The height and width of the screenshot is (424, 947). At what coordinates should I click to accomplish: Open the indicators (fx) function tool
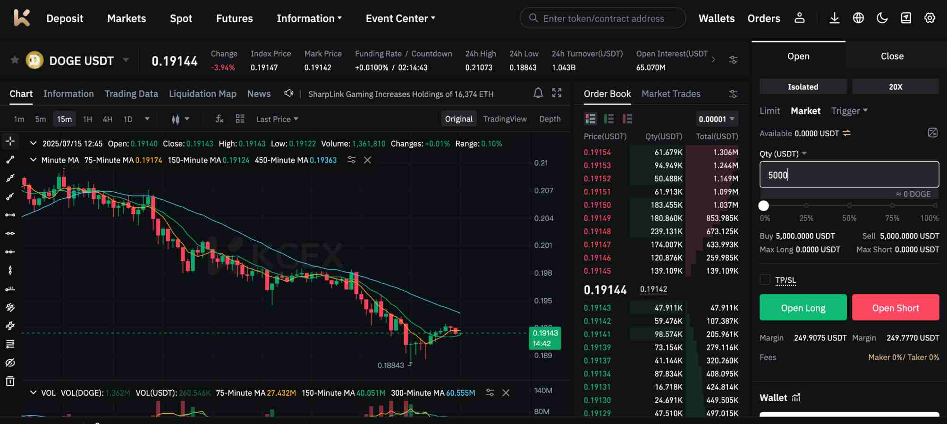(219, 119)
